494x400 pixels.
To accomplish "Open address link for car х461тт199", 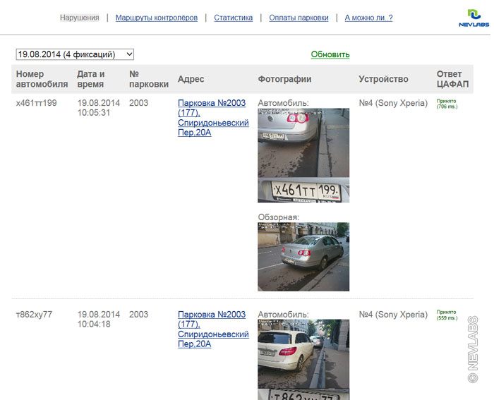I will [x=213, y=117].
